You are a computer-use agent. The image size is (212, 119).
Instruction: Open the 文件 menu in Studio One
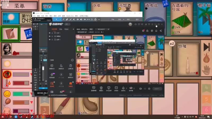coord(34,16)
